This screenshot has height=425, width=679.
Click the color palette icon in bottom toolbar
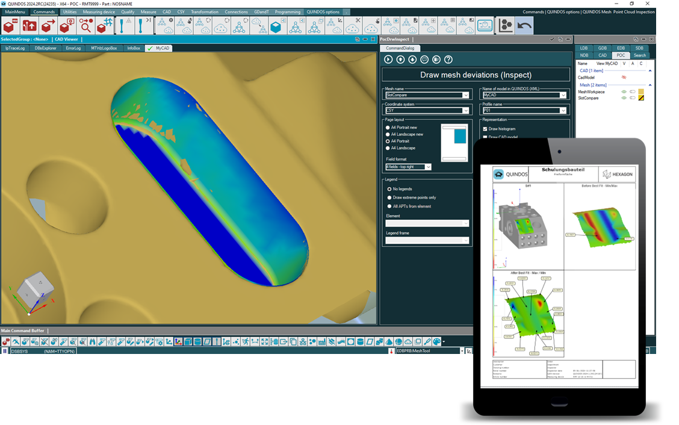(x=437, y=342)
